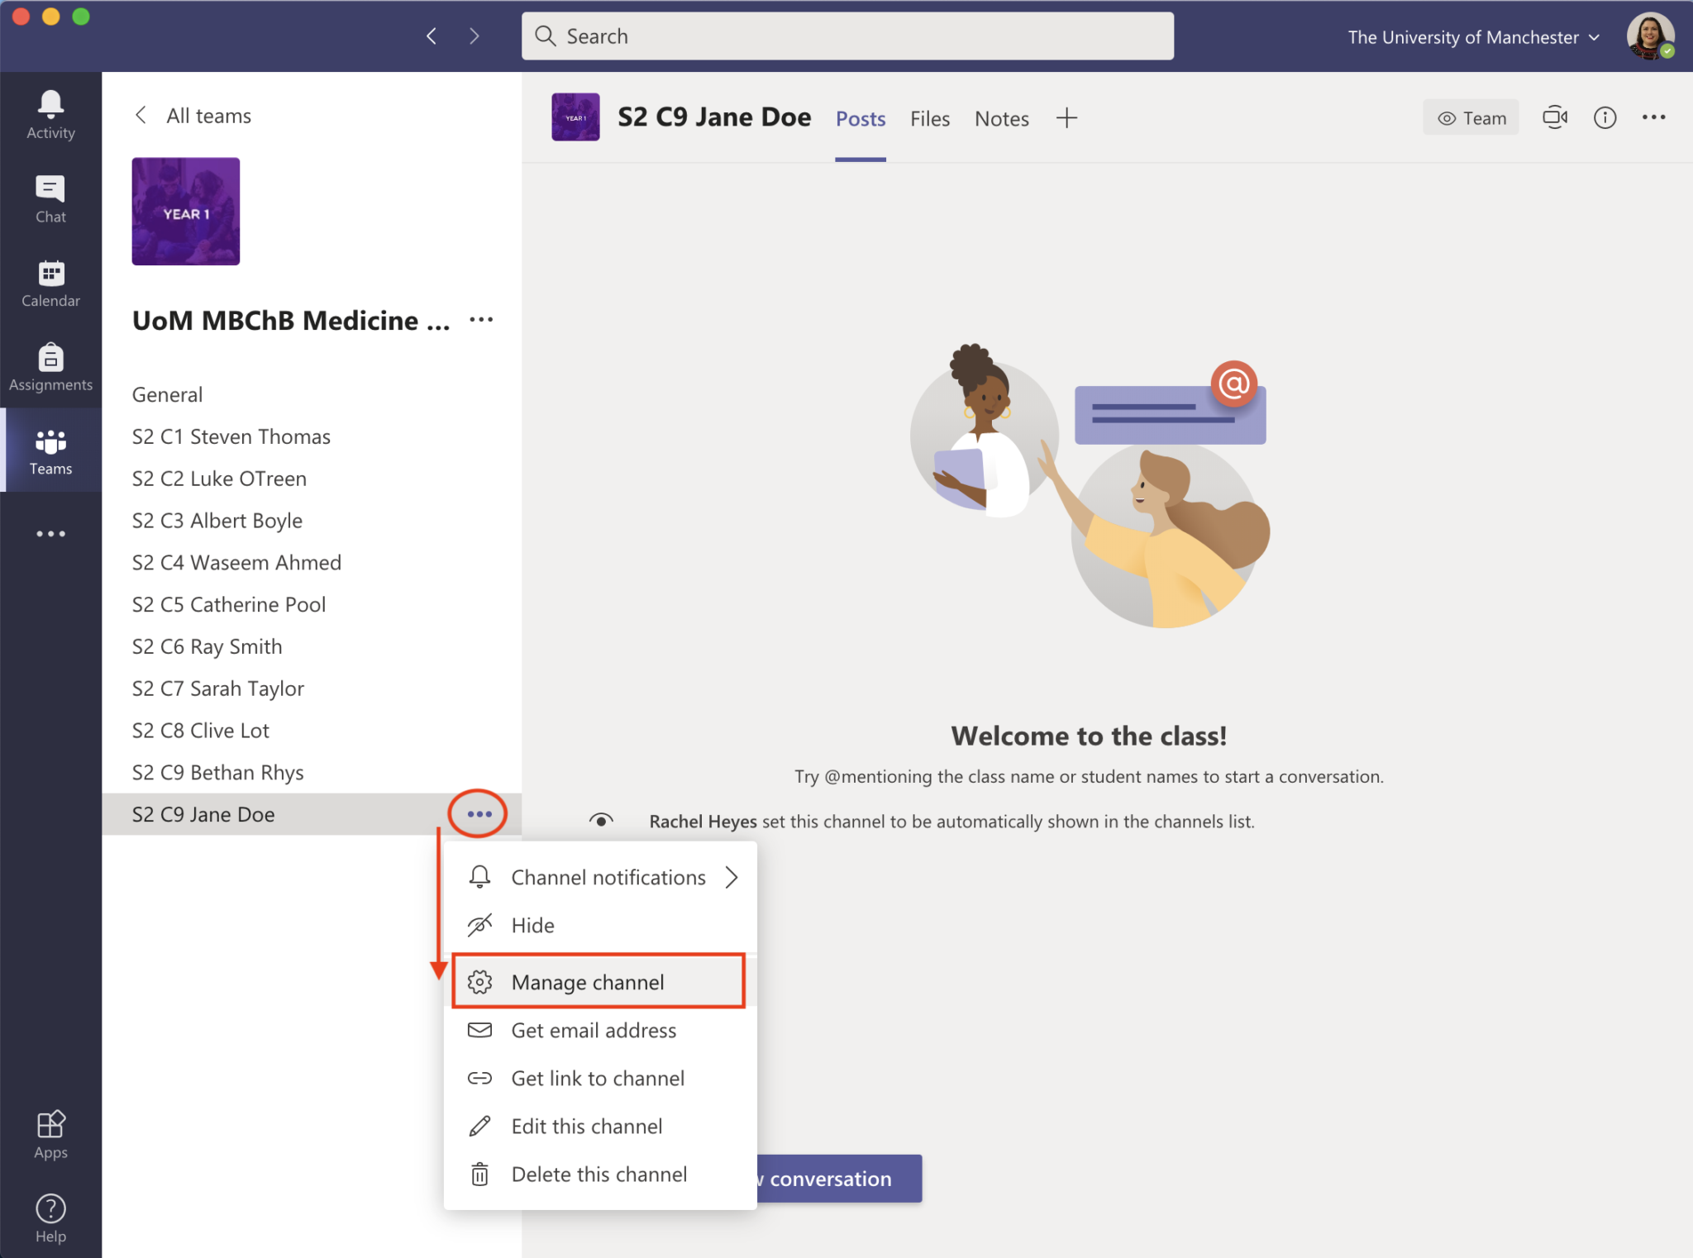Click the YEAR 1 team thumbnail
1693x1258 pixels.
[185, 212]
